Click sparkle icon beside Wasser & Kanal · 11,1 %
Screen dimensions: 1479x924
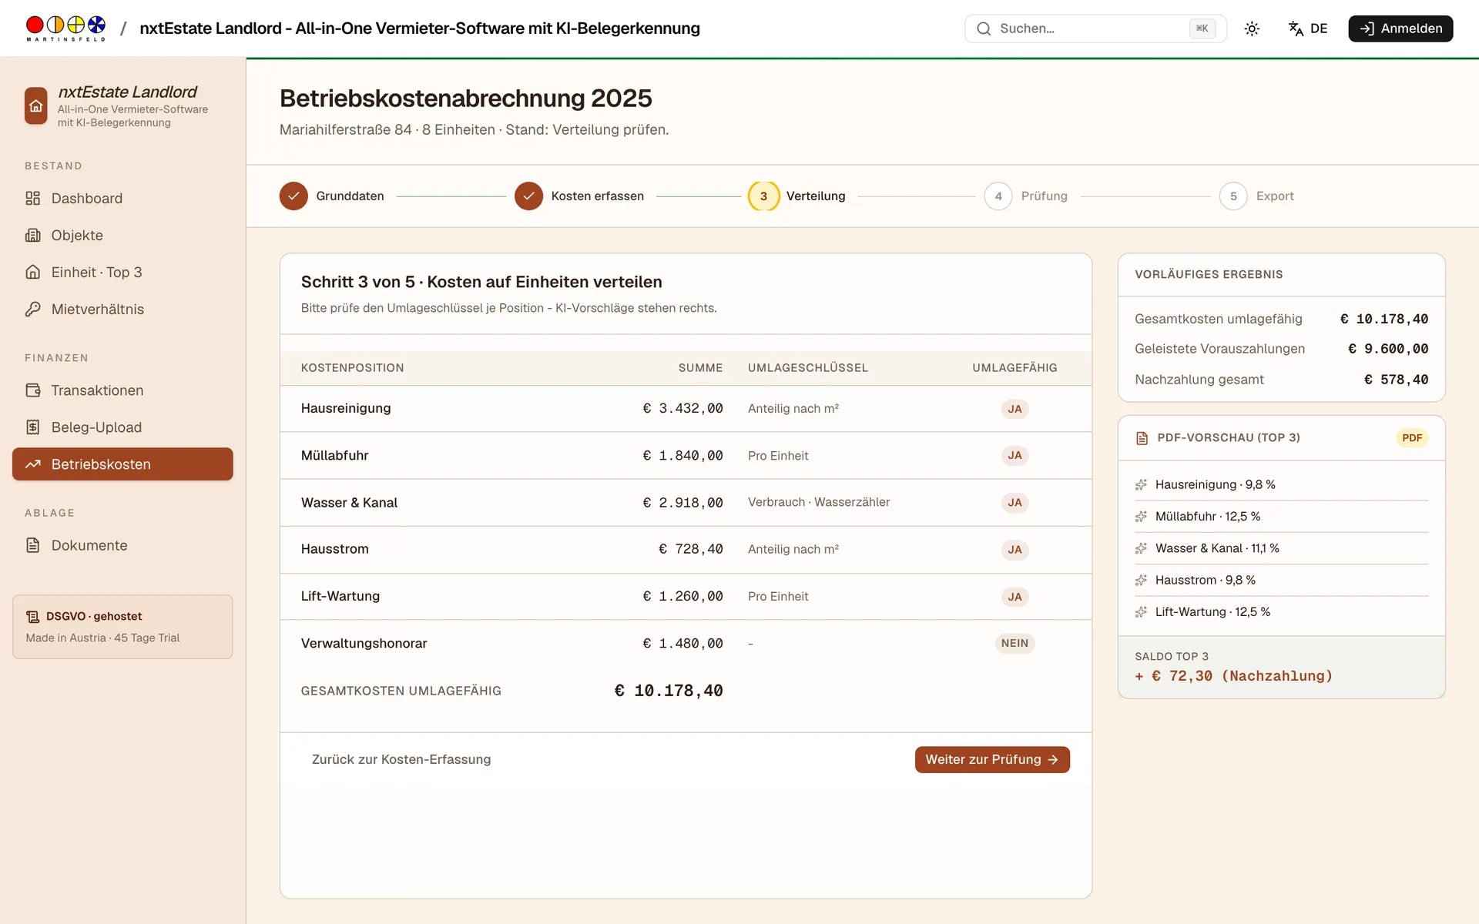tap(1141, 548)
